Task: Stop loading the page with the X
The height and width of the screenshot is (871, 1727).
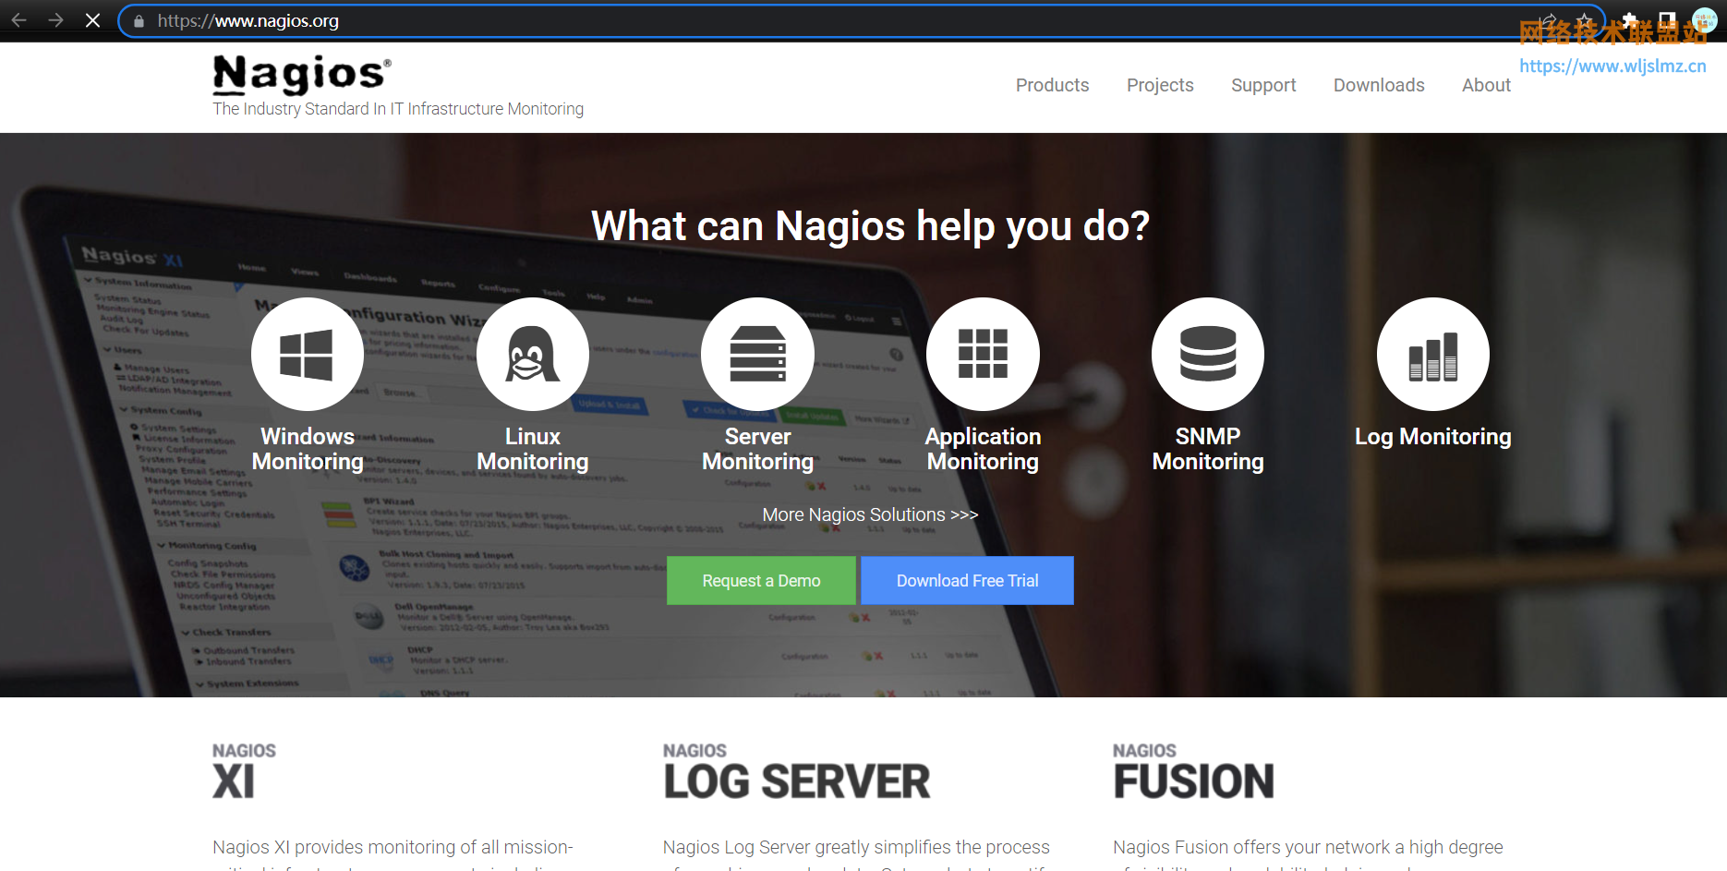Action: (92, 20)
